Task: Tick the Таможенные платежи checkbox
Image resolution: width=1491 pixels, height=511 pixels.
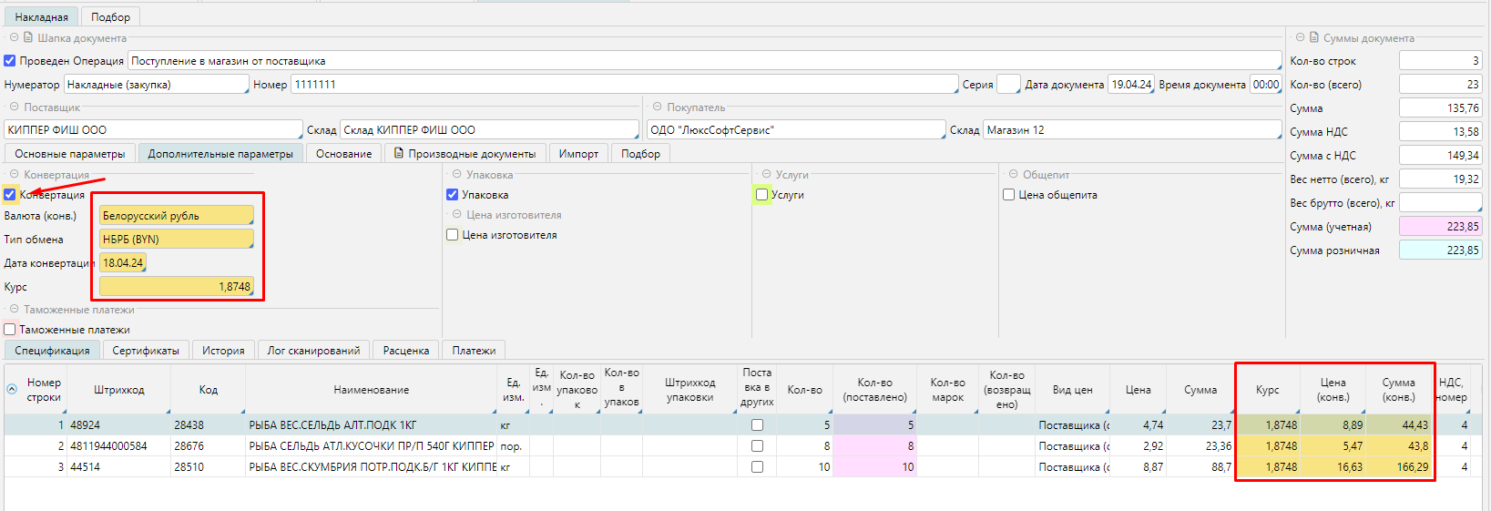Action: point(10,330)
